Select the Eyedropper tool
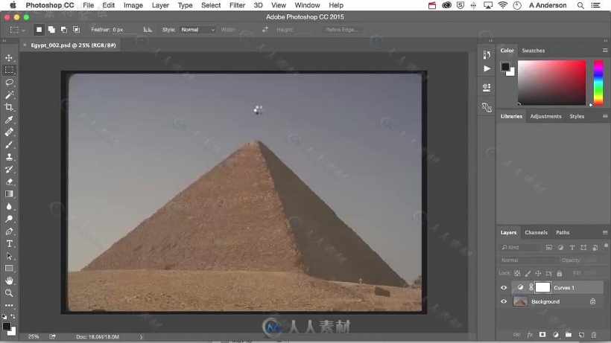Image resolution: width=611 pixels, height=343 pixels. coord(9,120)
